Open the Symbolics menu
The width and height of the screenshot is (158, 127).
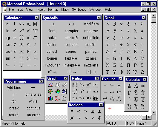click(79, 10)
